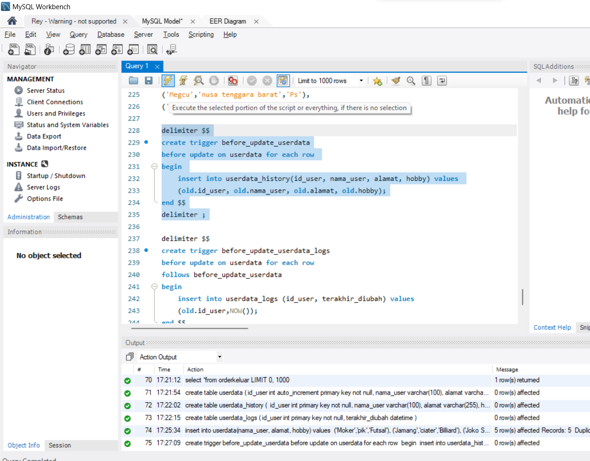Click the Startup / Shutdown icon
This screenshot has width=590, height=461.
click(19, 176)
